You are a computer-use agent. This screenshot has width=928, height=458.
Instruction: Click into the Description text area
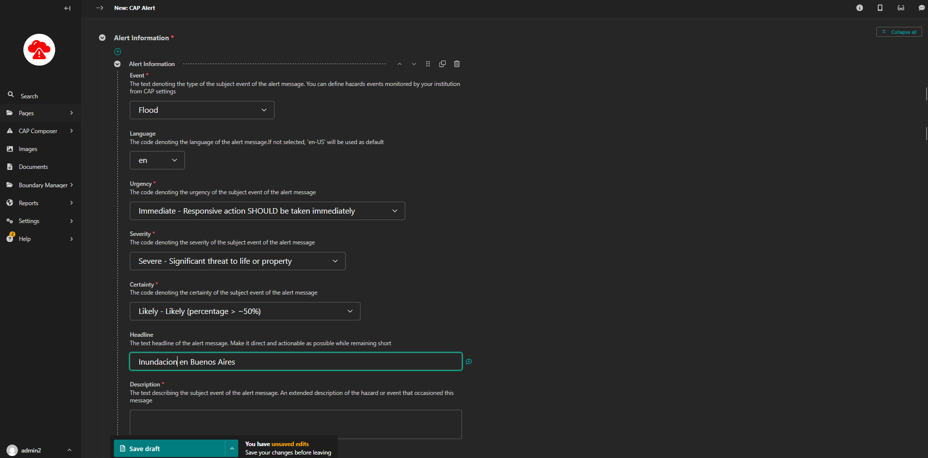(296, 424)
